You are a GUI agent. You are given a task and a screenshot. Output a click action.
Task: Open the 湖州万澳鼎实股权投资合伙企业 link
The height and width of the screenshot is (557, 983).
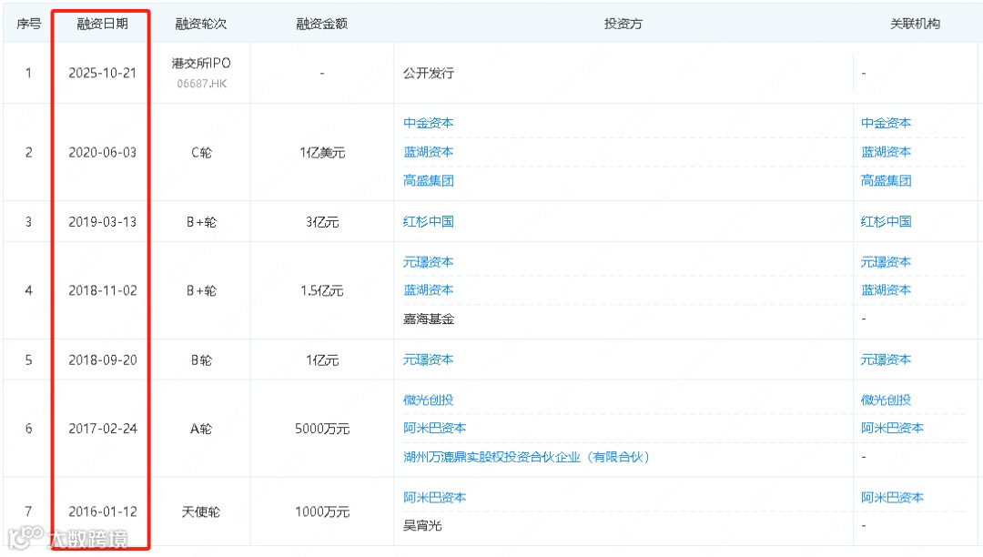tap(526, 457)
